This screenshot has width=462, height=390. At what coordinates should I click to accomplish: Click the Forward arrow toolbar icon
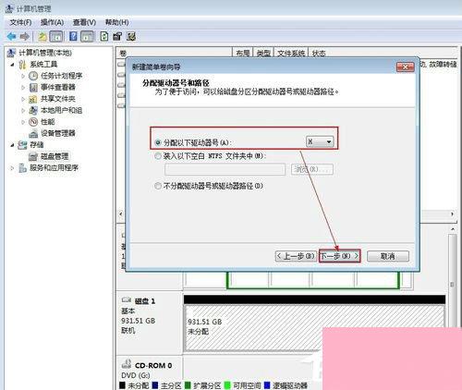pos(25,37)
